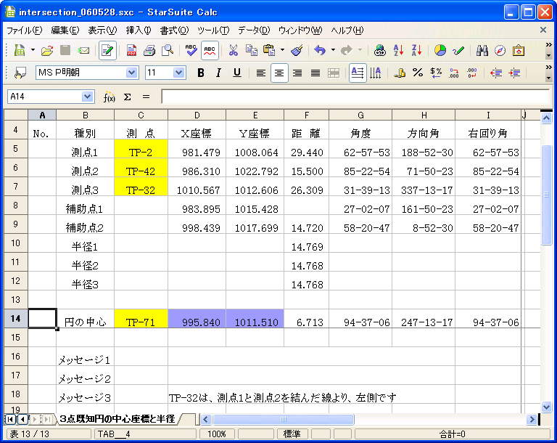
Task: Select the 3点既知円の中心座標と半径 sheet tab
Action: 117,419
